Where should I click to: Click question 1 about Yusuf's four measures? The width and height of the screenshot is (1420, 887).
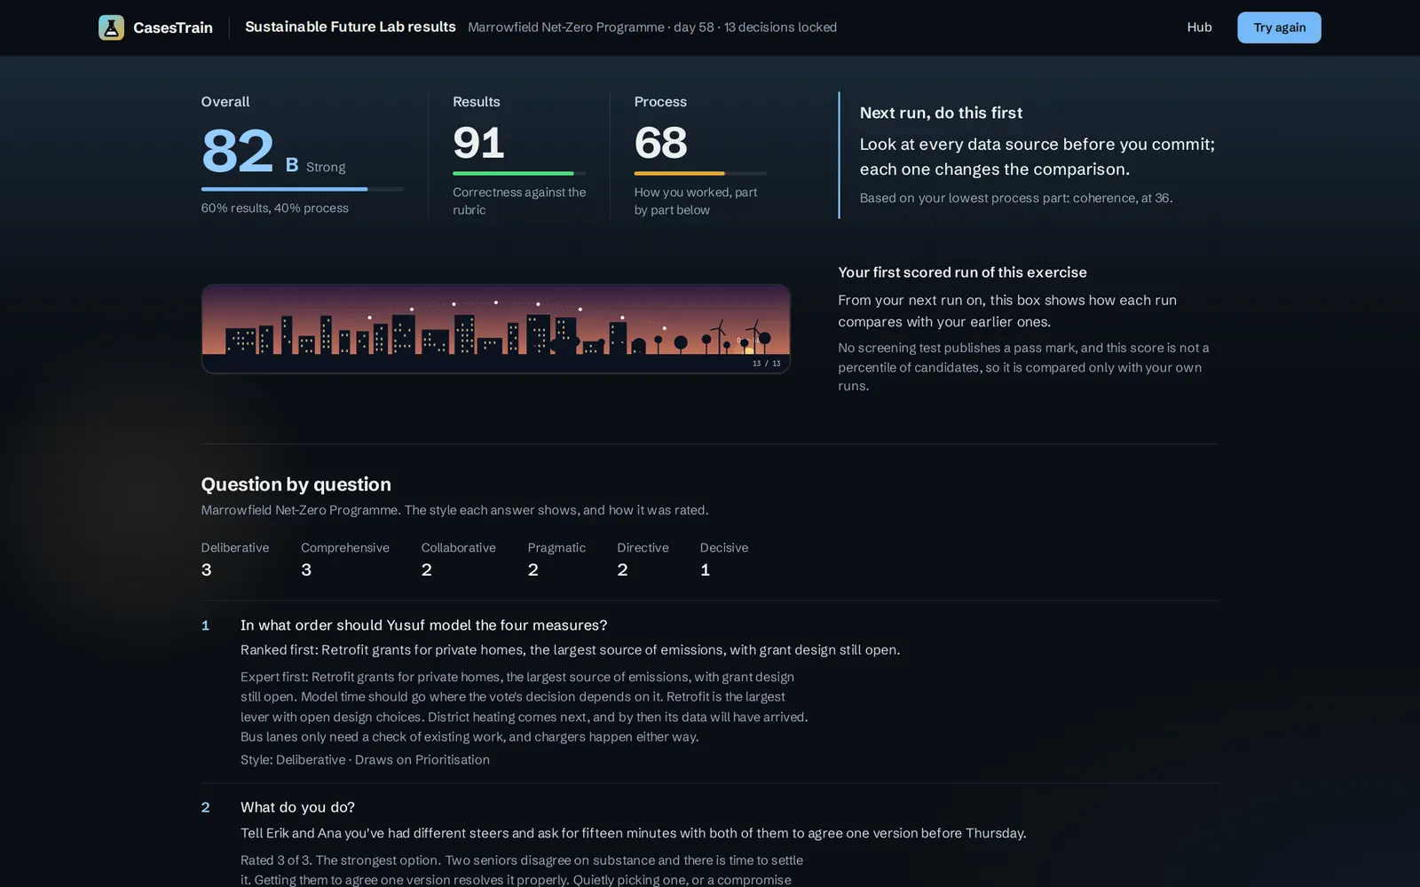pos(423,625)
